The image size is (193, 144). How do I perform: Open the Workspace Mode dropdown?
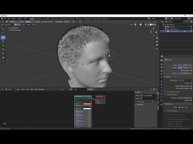[185, 107]
